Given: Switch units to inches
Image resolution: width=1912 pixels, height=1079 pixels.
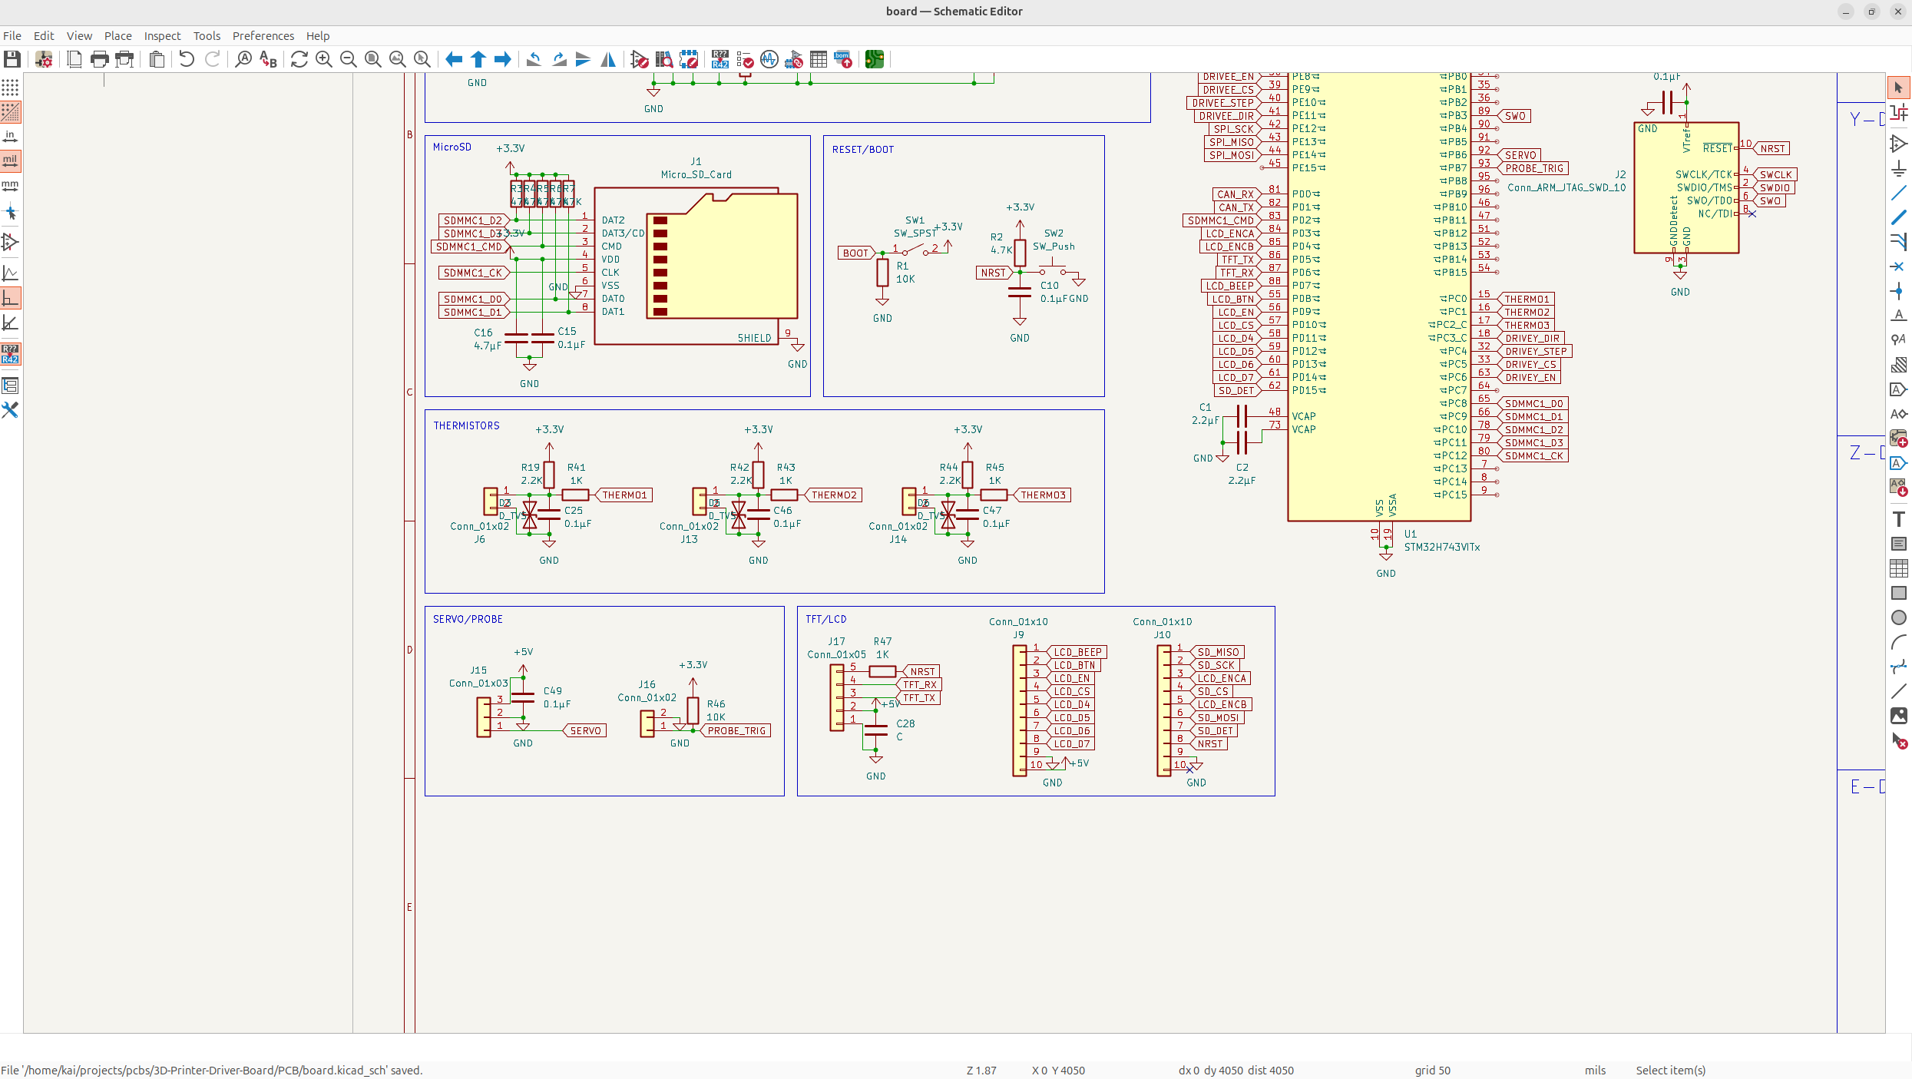Looking at the screenshot, I should pyautogui.click(x=10, y=136).
